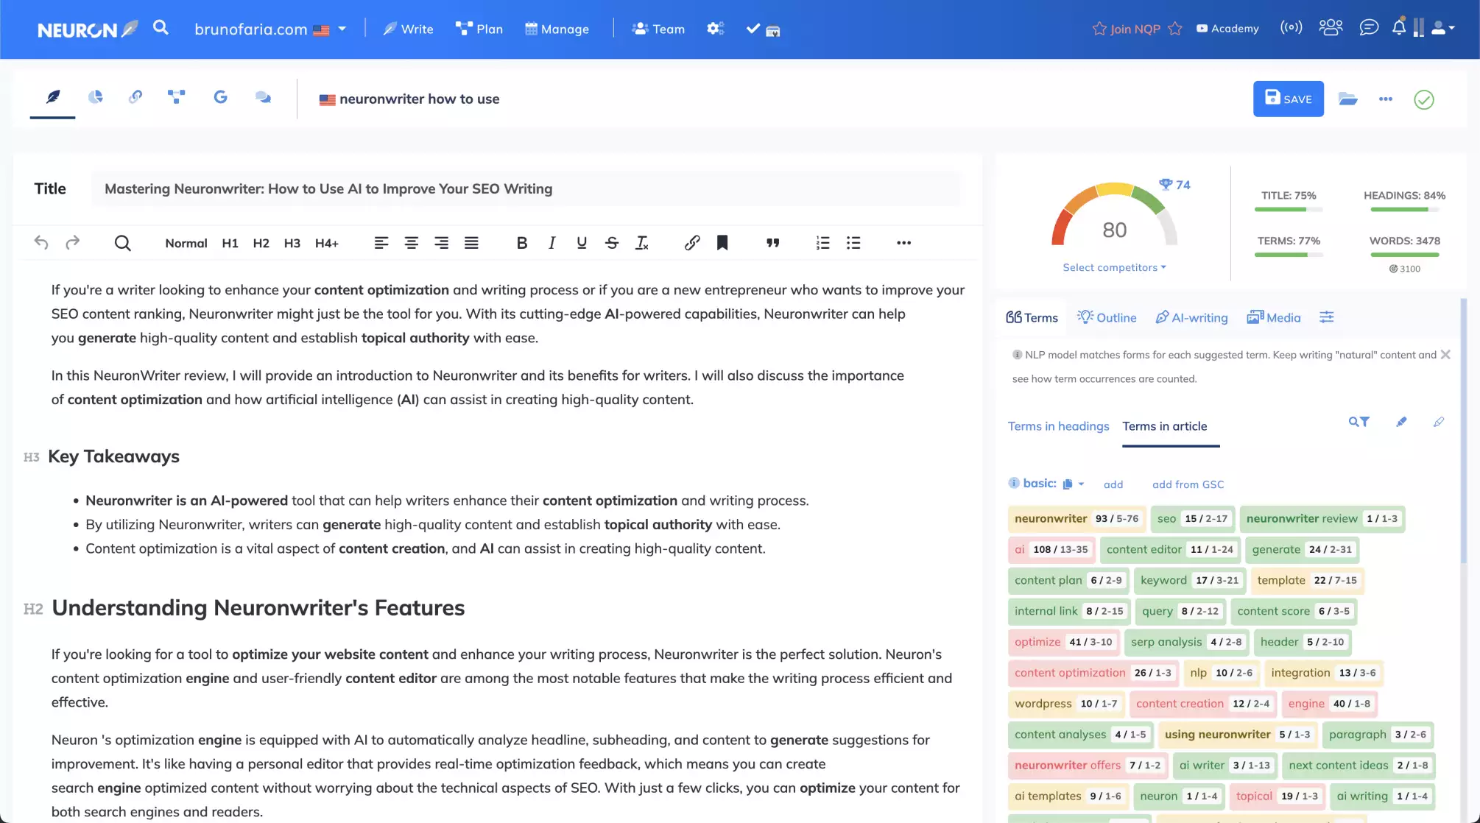1480x823 pixels.
Task: Apply H2 heading style
Action: click(x=261, y=243)
